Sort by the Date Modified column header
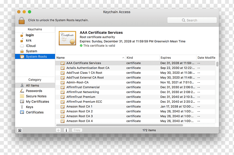The width and height of the screenshot is (234, 155). 206,58
